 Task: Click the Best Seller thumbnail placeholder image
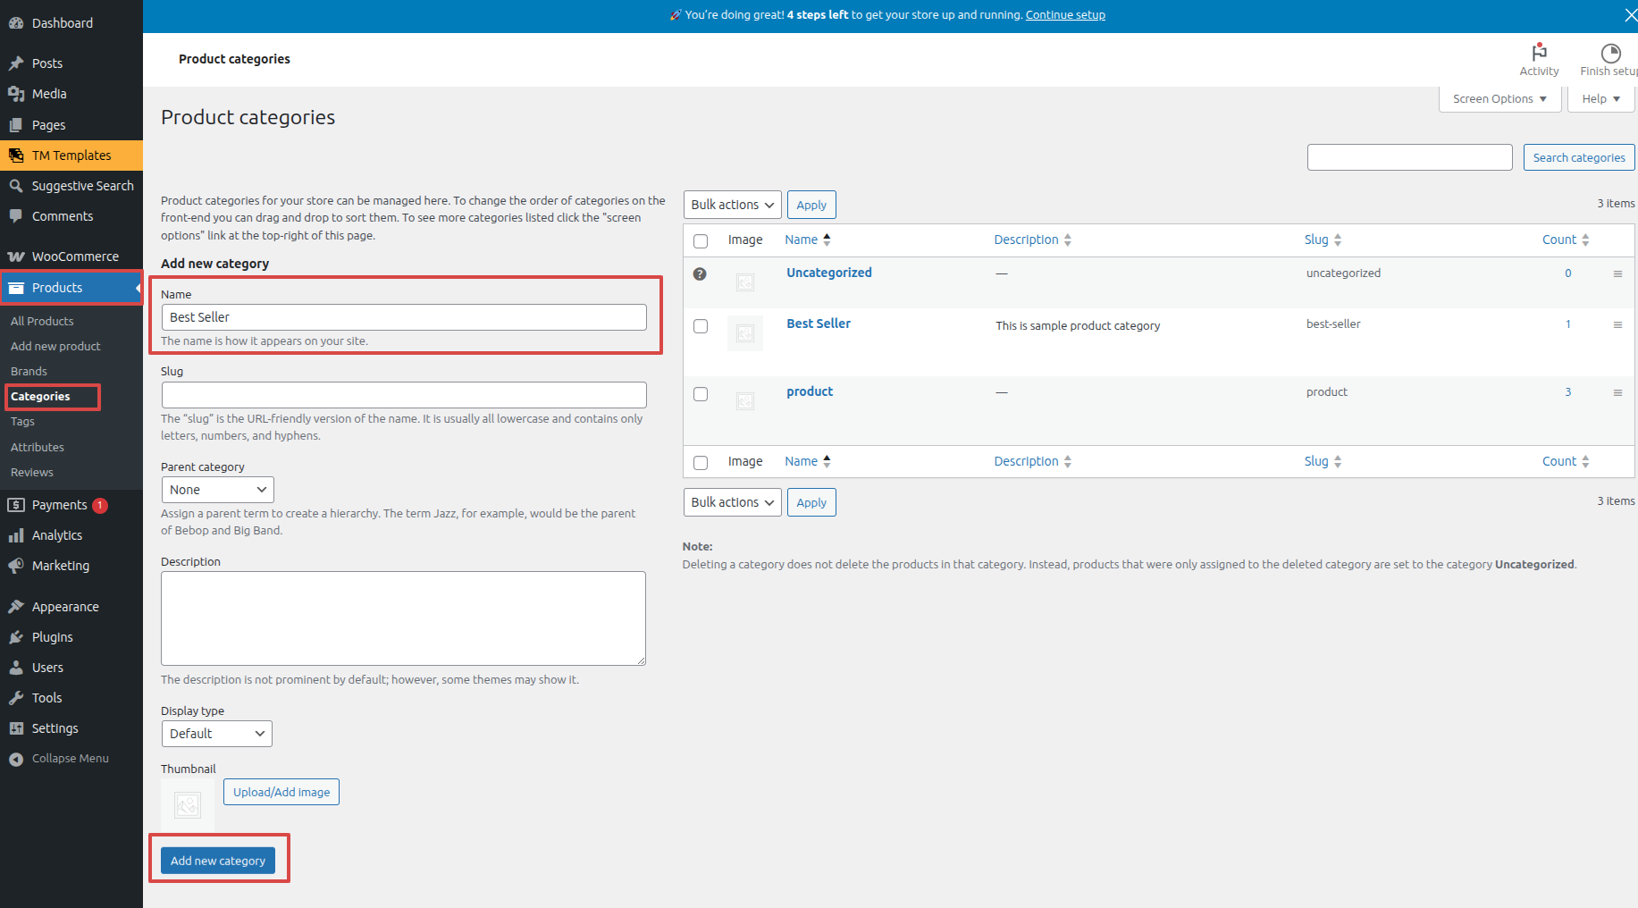point(745,333)
